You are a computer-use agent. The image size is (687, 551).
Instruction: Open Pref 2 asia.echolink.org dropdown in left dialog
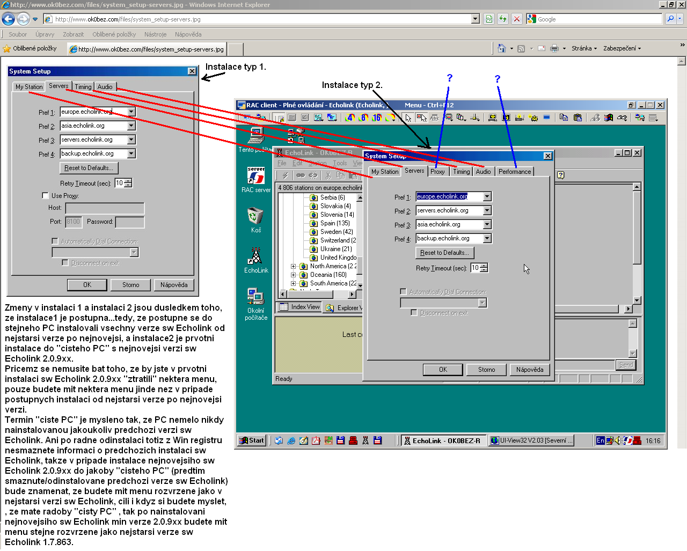click(131, 126)
